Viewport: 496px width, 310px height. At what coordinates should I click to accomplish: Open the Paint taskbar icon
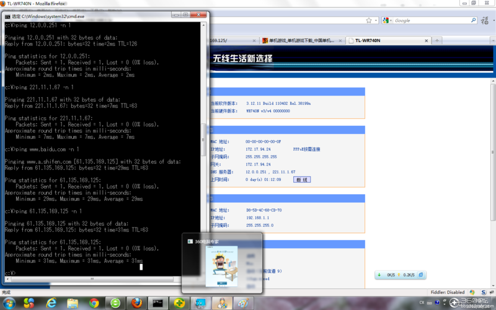243,303
